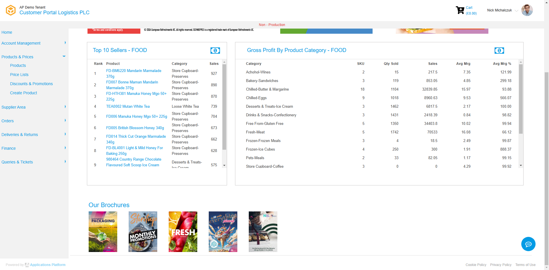
Task: Click the Customer Portal hexagon logo
Action: 11,10
